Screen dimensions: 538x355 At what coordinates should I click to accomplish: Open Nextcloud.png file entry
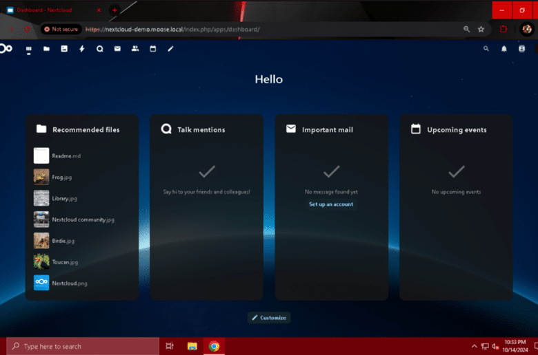[x=82, y=283]
